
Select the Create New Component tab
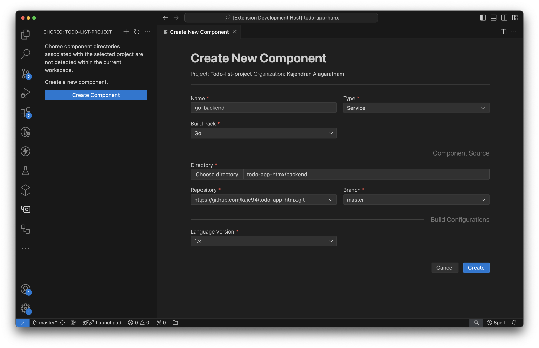pos(198,31)
